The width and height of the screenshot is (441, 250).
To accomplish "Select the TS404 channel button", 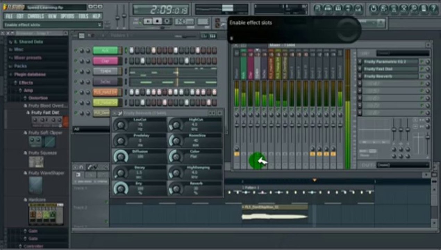I will (106, 71).
